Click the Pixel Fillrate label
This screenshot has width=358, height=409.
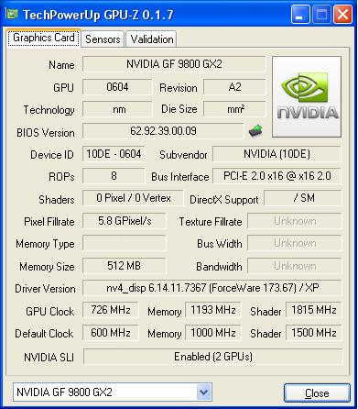pyautogui.click(x=49, y=222)
